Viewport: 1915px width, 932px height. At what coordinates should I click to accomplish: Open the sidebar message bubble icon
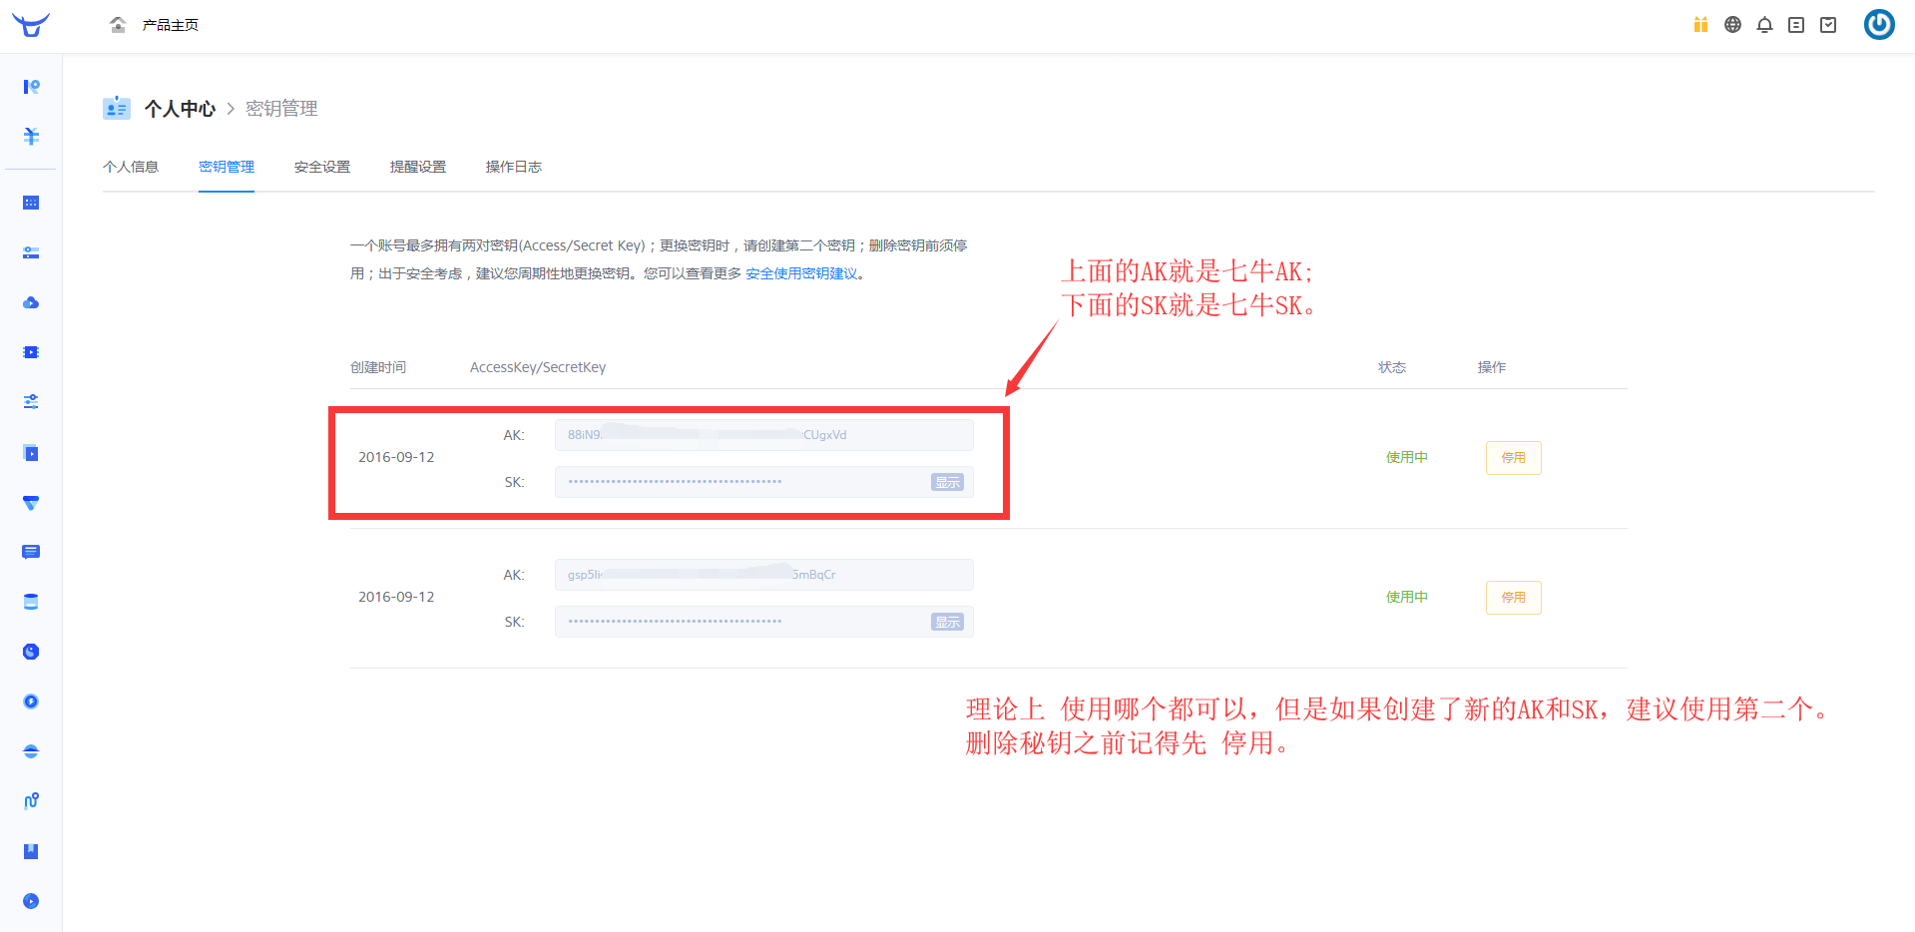(31, 552)
